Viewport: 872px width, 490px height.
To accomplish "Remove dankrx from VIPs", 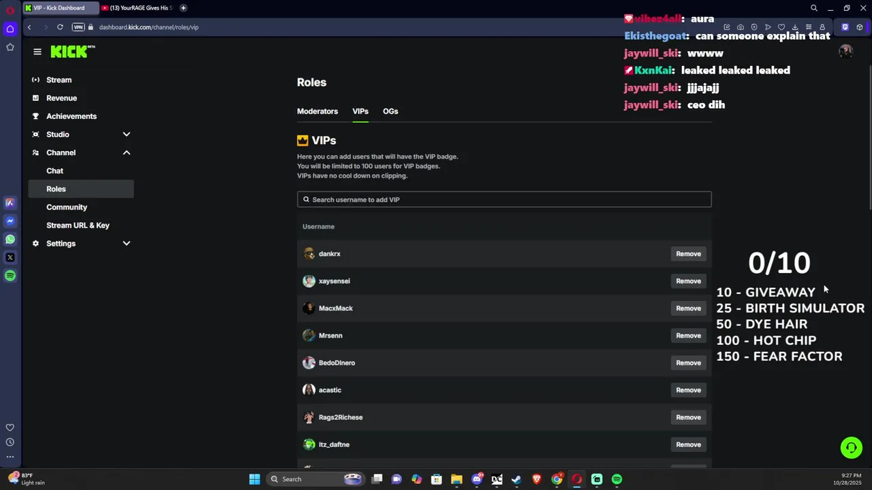I will point(688,254).
